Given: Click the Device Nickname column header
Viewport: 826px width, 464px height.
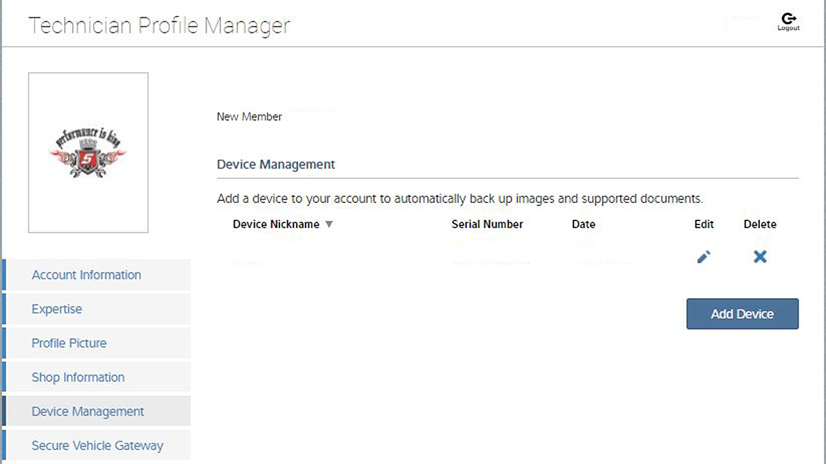Looking at the screenshot, I should point(276,224).
